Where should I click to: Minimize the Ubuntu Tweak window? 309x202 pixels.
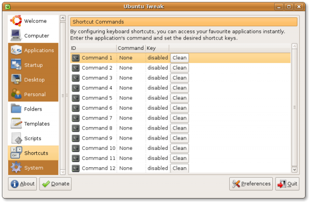(279, 7)
